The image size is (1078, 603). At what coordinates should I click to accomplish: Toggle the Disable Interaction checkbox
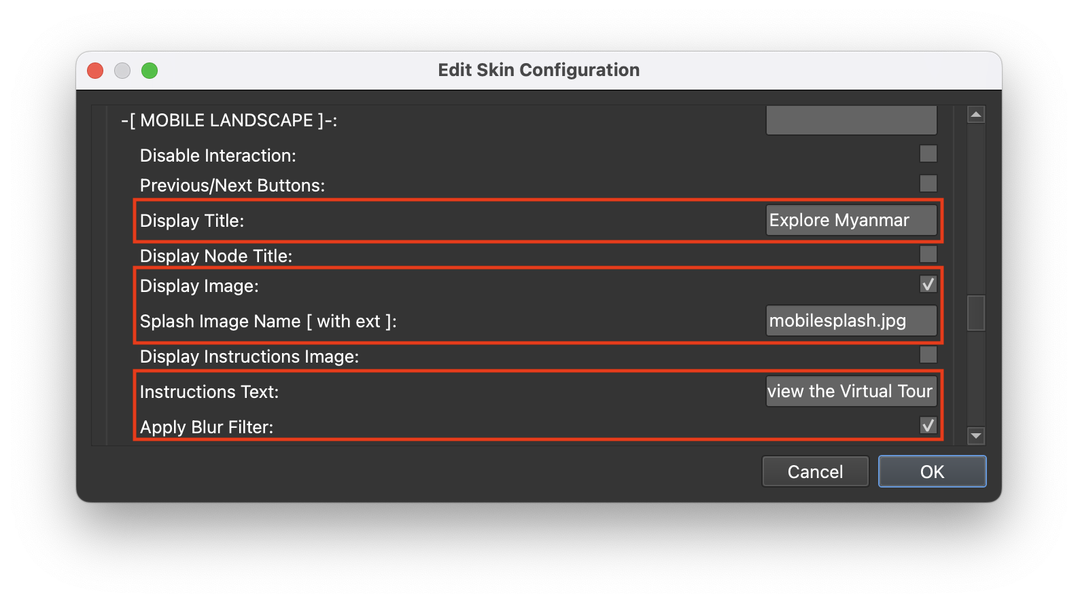click(x=928, y=153)
